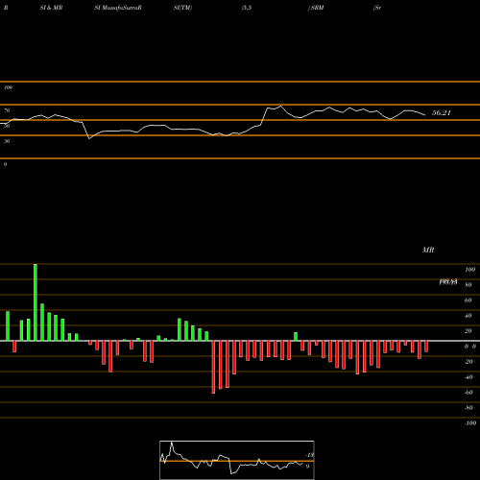Screen dimensions: 480x480
Task: Click the 30 label on RSI axis
Action: point(7,141)
